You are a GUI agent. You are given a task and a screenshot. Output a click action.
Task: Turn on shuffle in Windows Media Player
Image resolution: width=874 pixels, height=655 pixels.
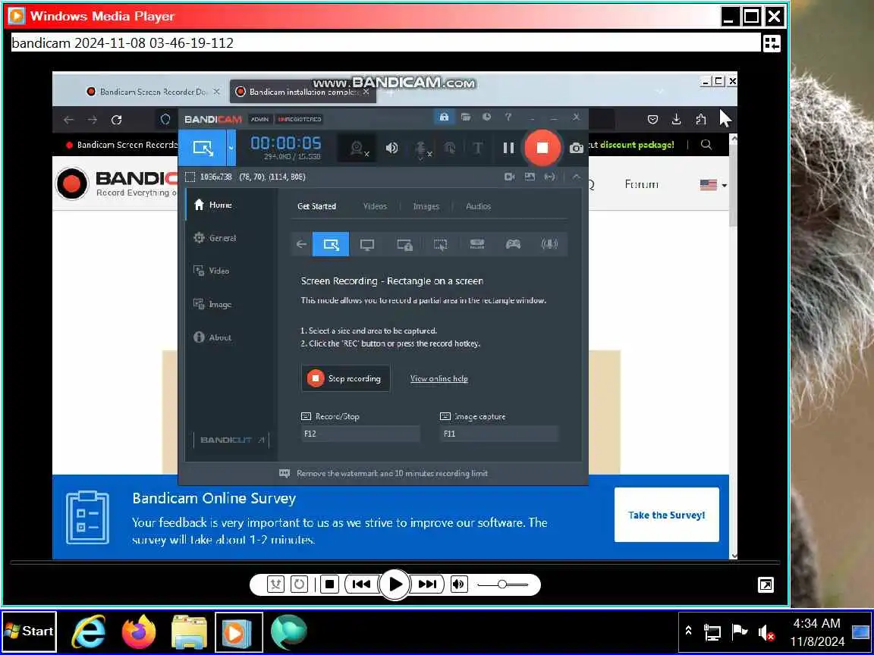tap(275, 584)
